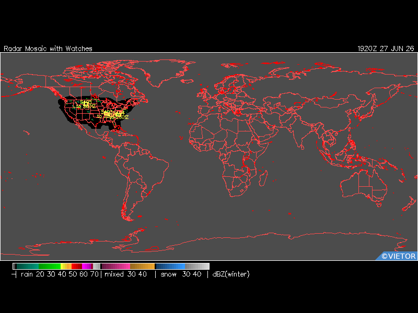The image size is (418, 313).
Task: Click the S494 watch label on map
Action: (119, 113)
